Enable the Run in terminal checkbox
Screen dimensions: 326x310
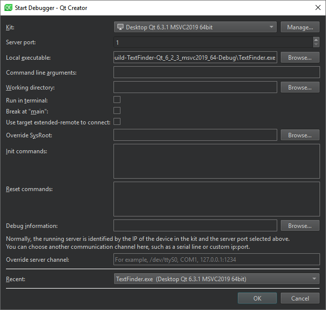(117, 100)
